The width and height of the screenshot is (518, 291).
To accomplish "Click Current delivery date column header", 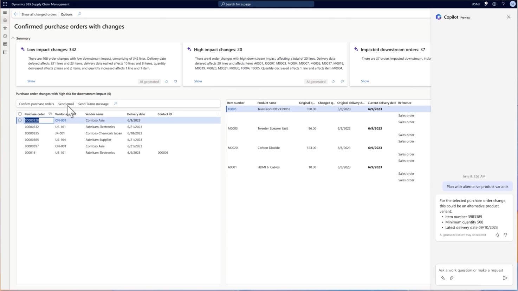I will click(382, 103).
